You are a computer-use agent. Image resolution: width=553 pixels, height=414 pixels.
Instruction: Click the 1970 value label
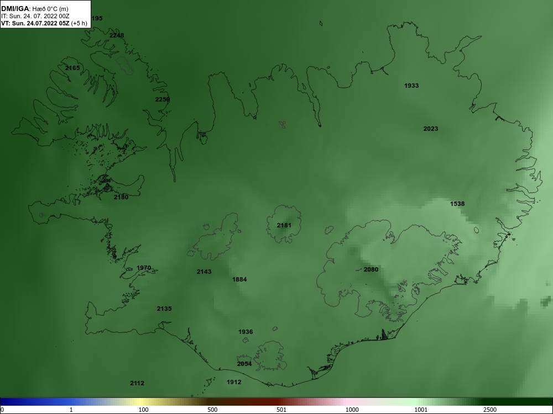tap(144, 268)
